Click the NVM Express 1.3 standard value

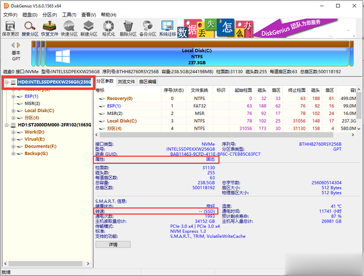click(x=188, y=231)
